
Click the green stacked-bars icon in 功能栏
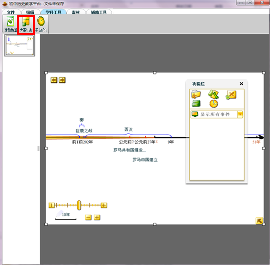coord(196,103)
